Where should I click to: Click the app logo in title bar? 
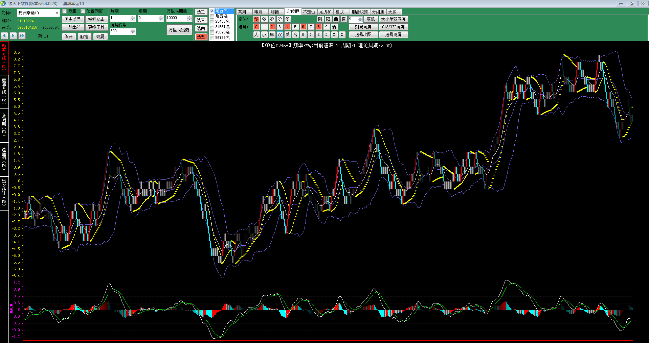(3, 3)
